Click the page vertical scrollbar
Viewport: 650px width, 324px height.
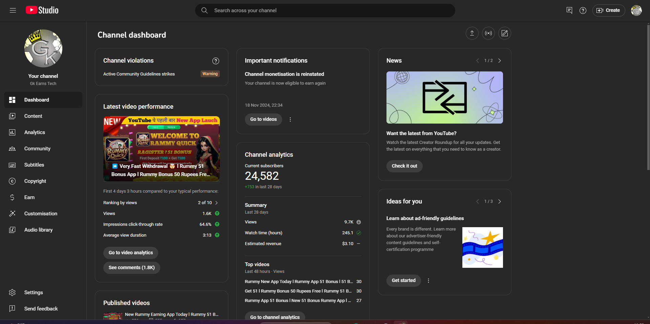648,98
